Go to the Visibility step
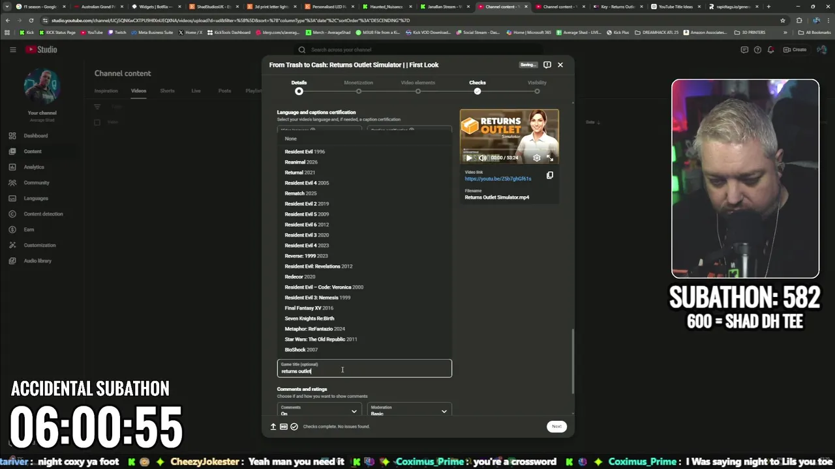This screenshot has height=469, width=835. 537,87
